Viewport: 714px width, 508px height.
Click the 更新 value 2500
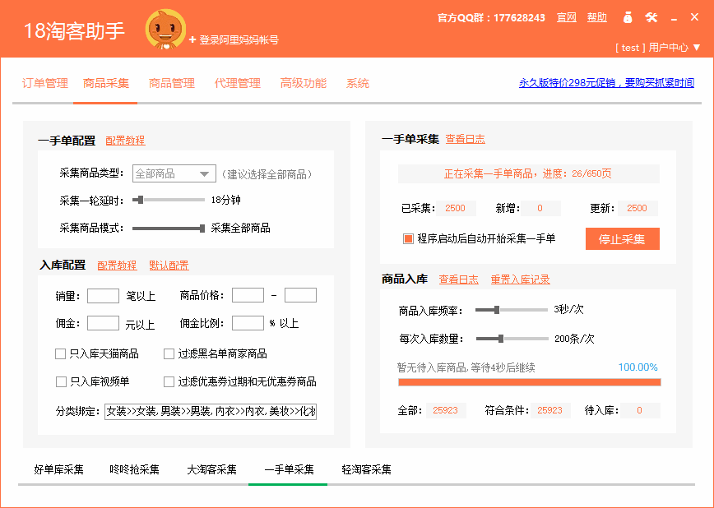(637, 208)
